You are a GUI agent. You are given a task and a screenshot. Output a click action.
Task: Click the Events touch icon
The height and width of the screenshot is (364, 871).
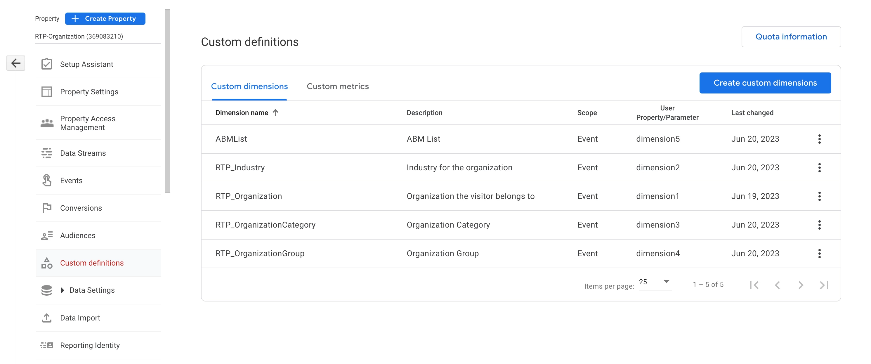pyautogui.click(x=47, y=180)
